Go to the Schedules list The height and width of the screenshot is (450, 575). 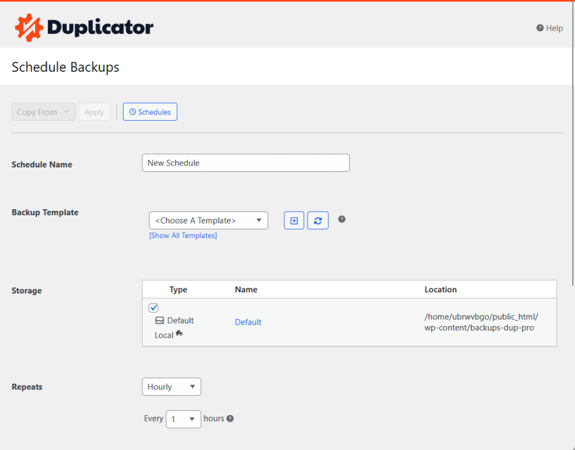pos(150,112)
